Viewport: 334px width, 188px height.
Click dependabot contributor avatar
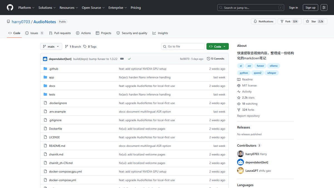[x=240, y=162]
